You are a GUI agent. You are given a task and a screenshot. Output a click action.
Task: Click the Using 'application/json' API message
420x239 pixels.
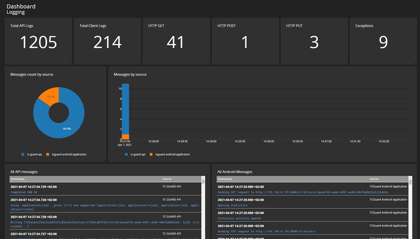click(105, 207)
